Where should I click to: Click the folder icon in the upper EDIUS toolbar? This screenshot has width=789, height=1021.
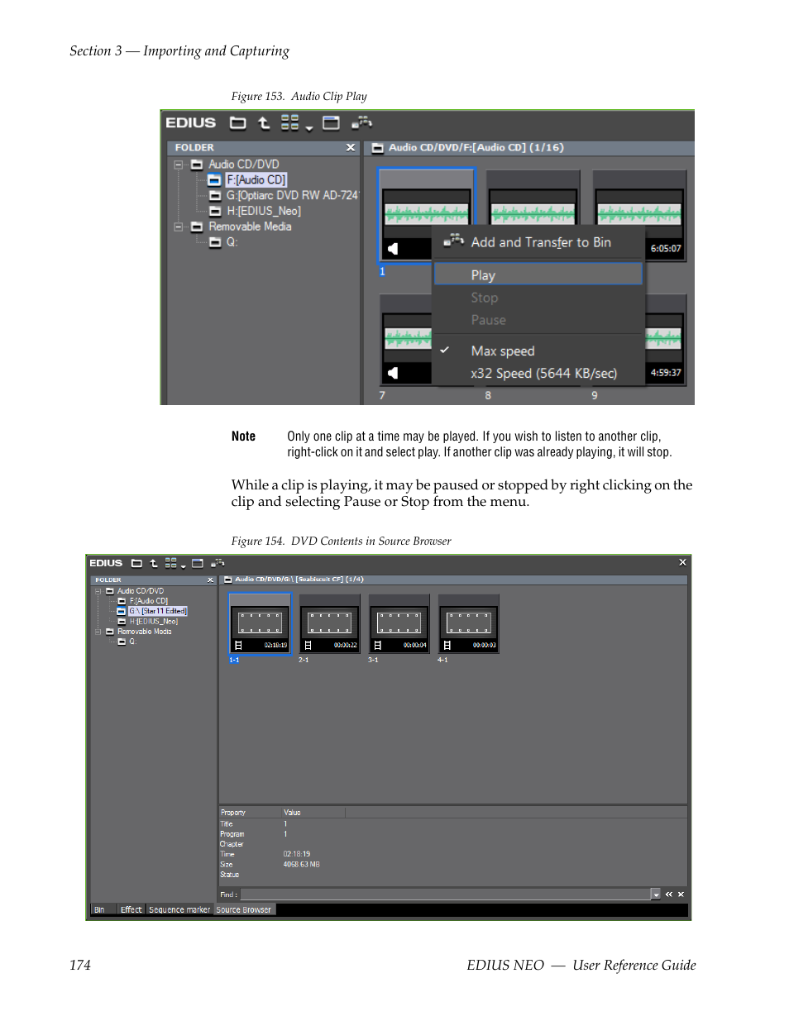(x=237, y=123)
